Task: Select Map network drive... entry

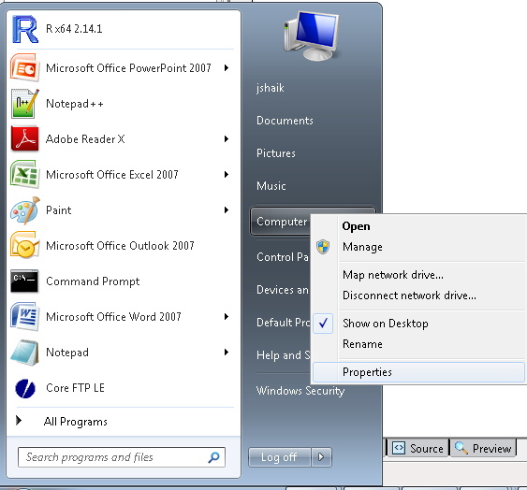Action: click(418, 275)
